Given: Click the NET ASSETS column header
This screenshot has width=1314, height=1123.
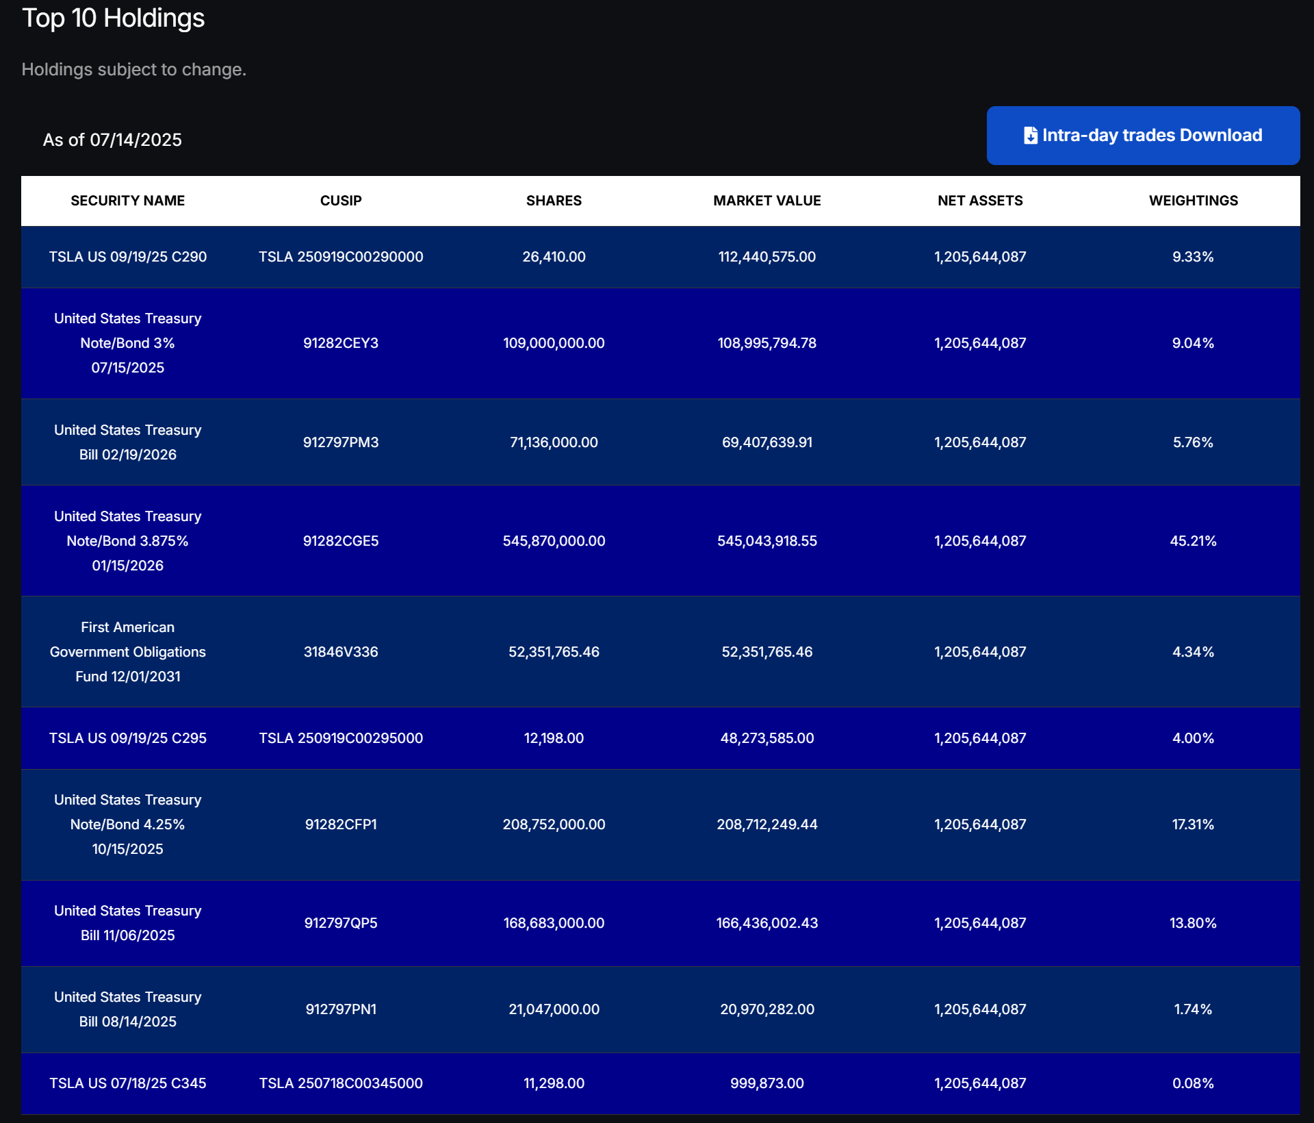Looking at the screenshot, I should (x=980, y=201).
